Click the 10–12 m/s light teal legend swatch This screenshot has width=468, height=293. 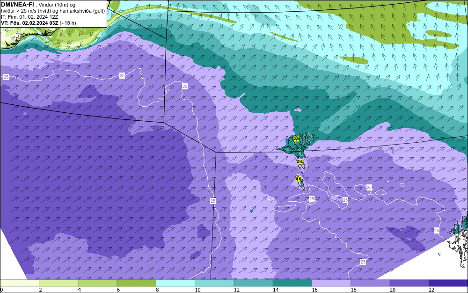(x=214, y=283)
